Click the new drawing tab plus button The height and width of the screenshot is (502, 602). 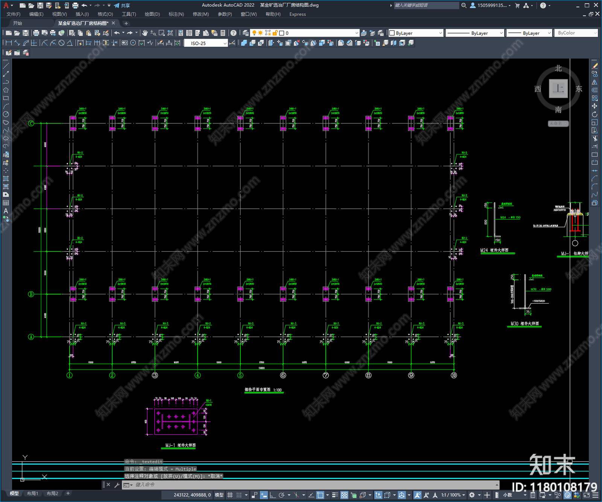point(126,23)
